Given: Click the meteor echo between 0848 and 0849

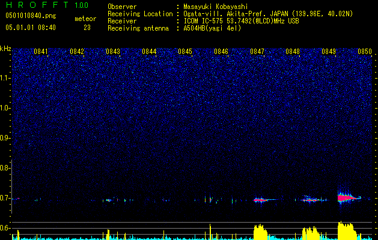Looking at the screenshot, I should (313, 199).
